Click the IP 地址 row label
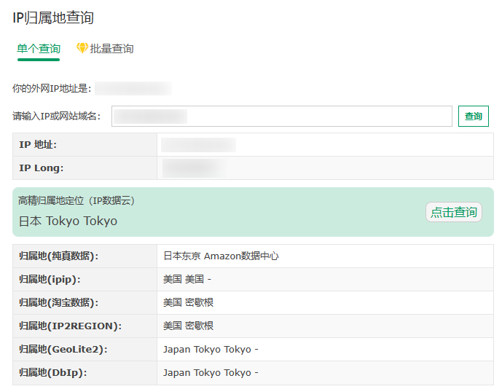Image resolution: width=502 pixels, height=389 pixels. (38, 145)
